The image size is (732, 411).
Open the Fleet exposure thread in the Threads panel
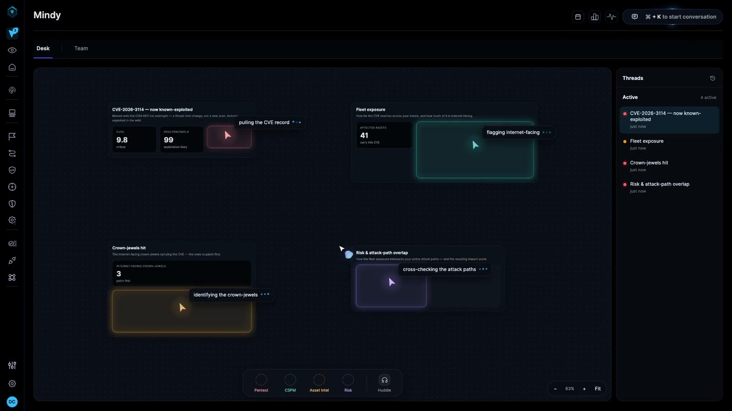point(669,144)
